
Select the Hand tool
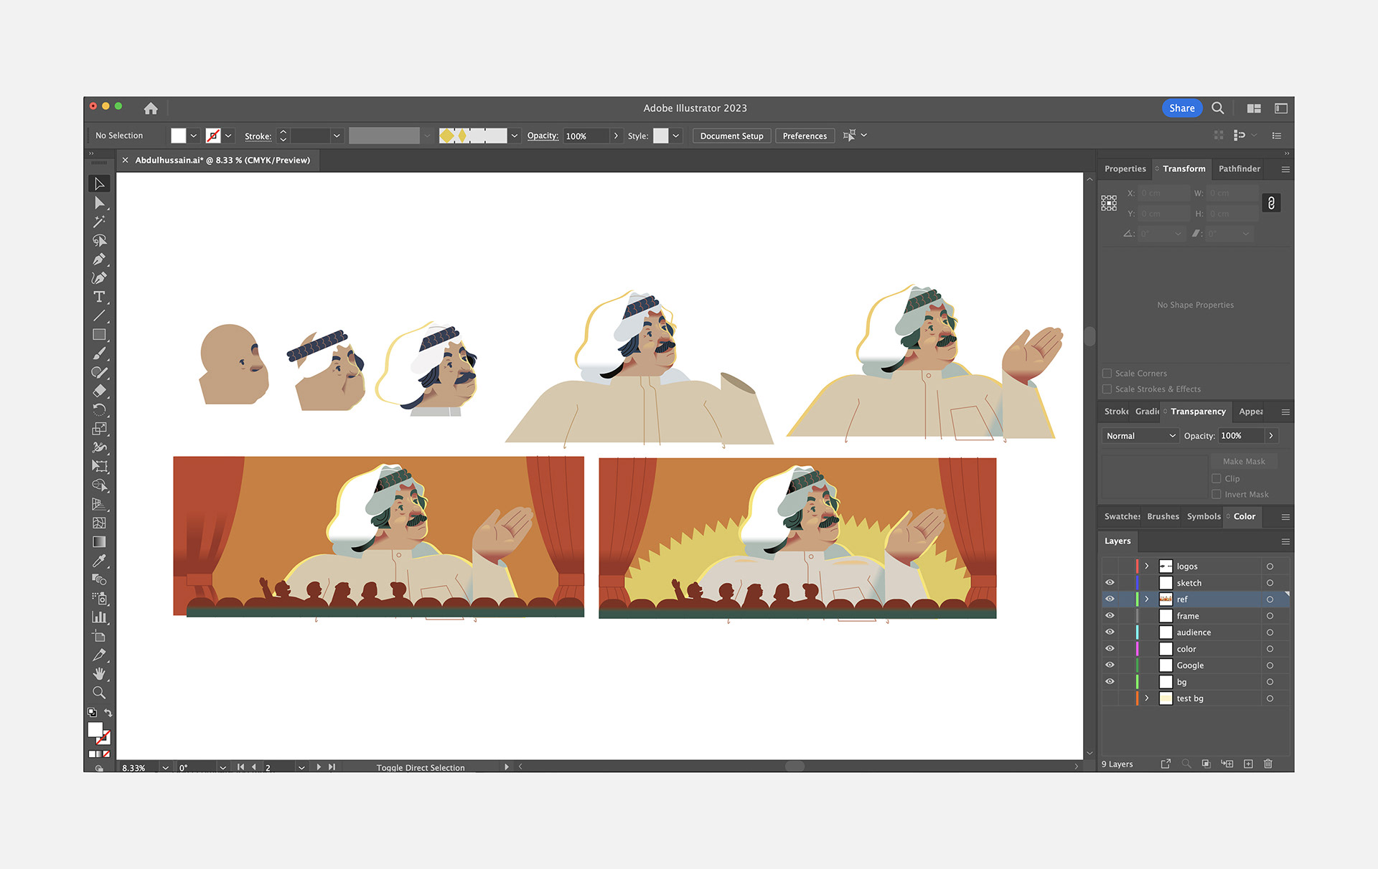pyautogui.click(x=100, y=673)
